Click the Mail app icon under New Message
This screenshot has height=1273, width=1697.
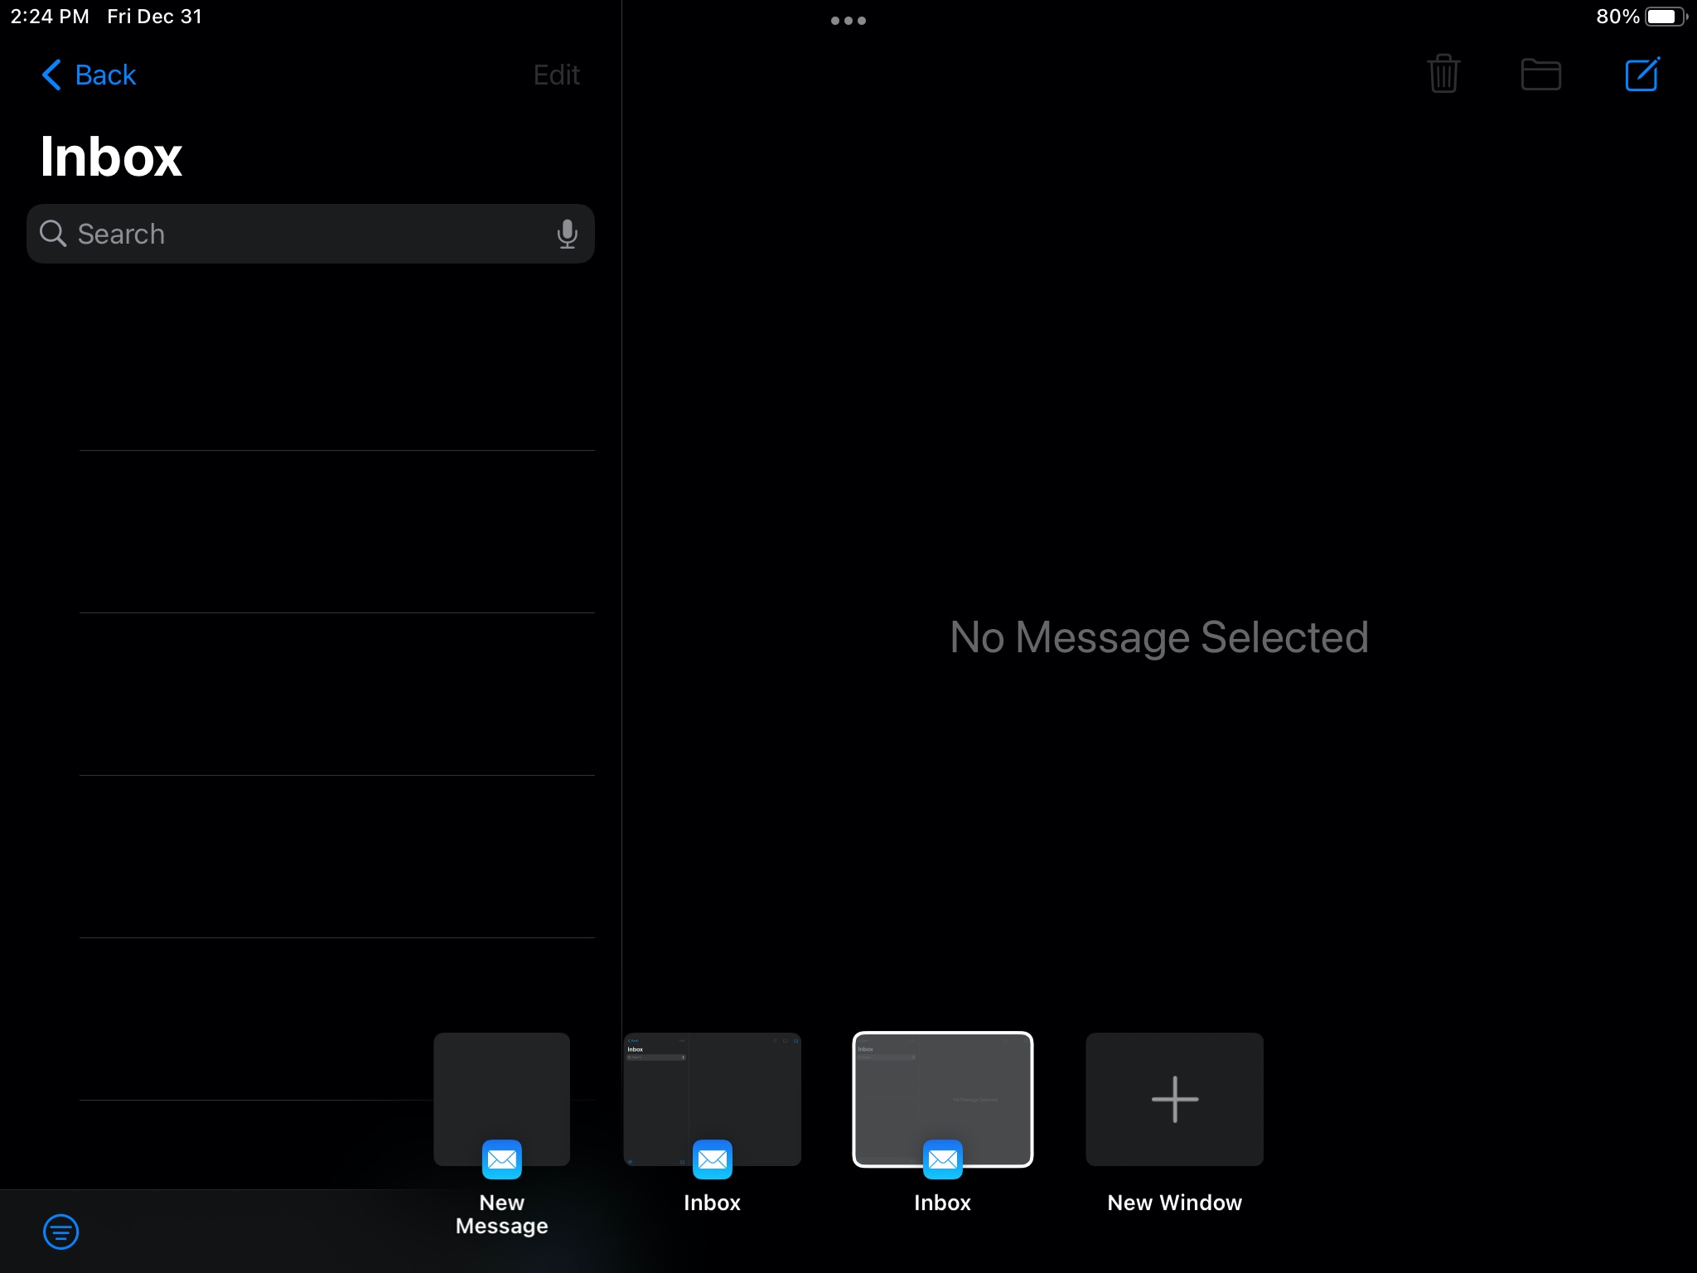point(501,1159)
